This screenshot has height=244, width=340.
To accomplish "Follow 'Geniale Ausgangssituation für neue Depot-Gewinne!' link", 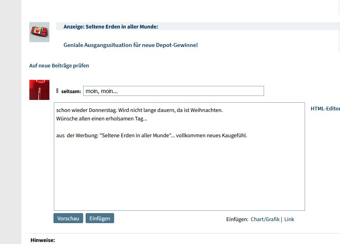I will [x=131, y=45].
